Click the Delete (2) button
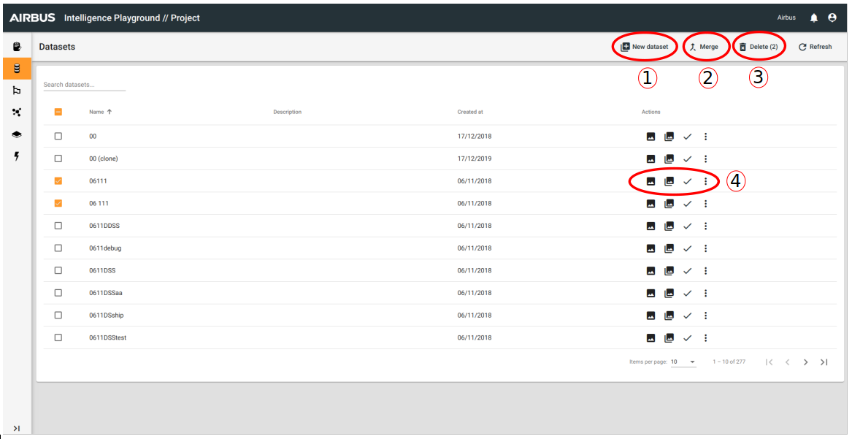The width and height of the screenshot is (852, 439). [x=758, y=47]
